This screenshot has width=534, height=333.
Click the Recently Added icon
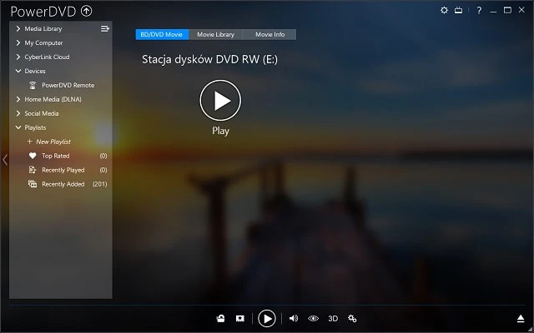[x=33, y=184]
